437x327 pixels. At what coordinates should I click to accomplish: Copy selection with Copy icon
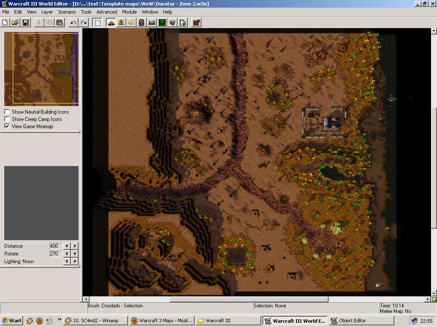tap(50, 23)
